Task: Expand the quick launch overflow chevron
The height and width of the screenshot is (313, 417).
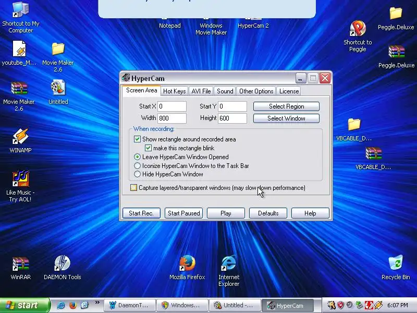Action: coord(97,303)
